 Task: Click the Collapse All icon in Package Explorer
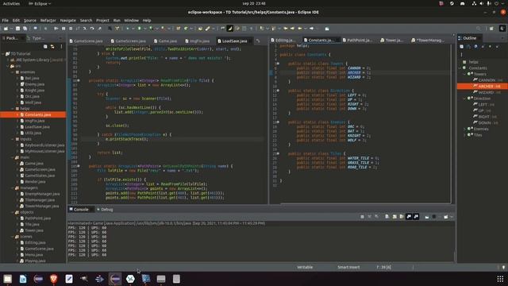tap(45, 47)
